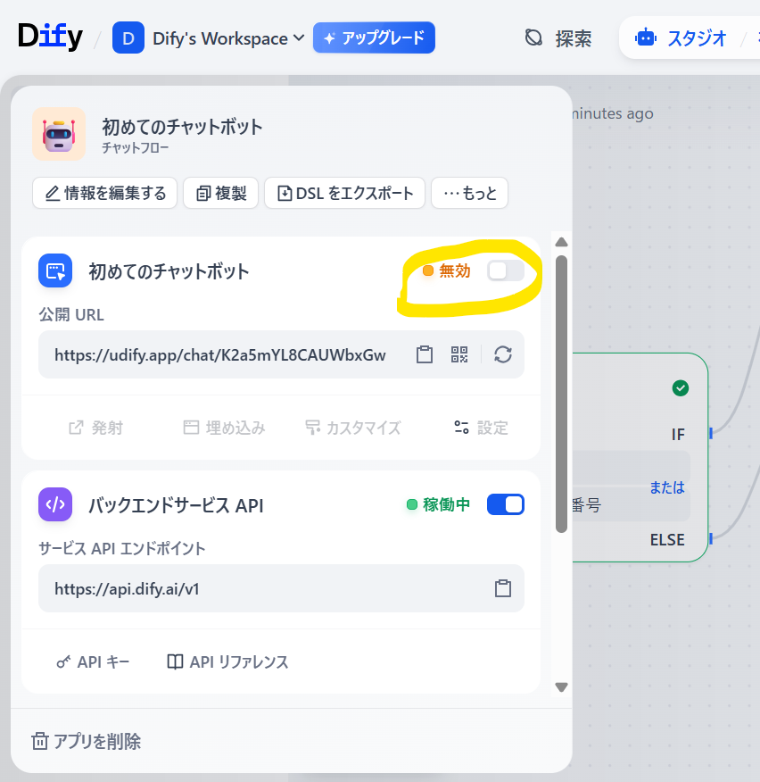760x782 pixels.
Task: Go to the 探索 tab
Action: 558,38
